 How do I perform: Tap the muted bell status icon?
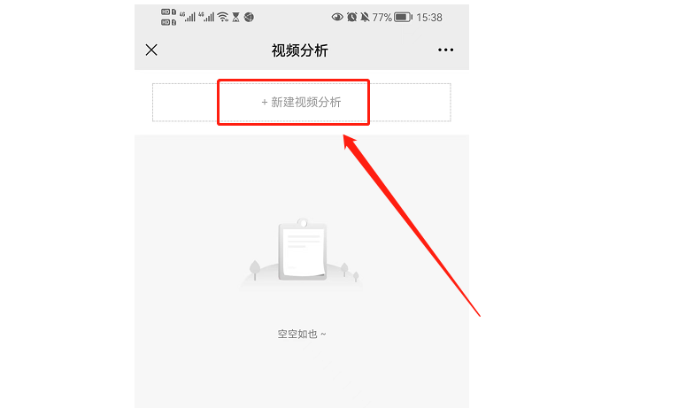coord(365,17)
